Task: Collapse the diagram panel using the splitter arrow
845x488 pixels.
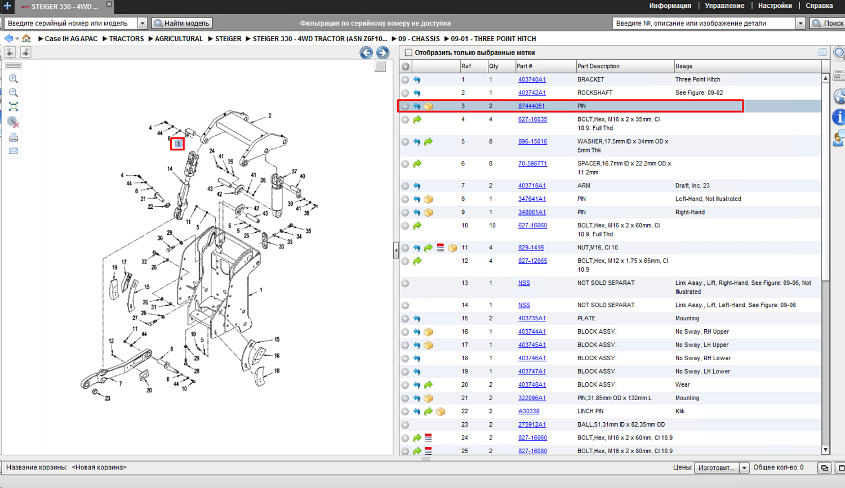Action: pos(396,249)
